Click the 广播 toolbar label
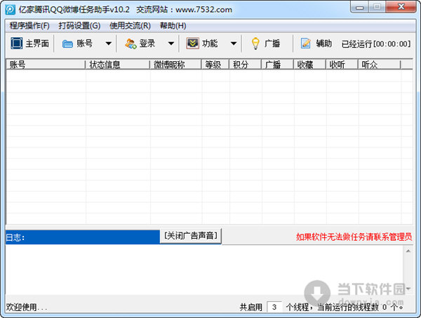The image size is (421, 318). click(272, 44)
